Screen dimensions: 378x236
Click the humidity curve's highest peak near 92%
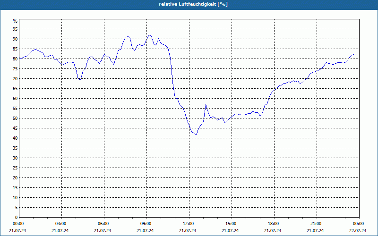(x=149, y=35)
